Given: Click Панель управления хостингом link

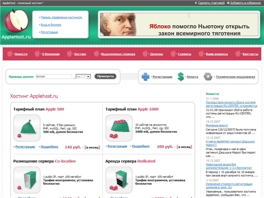Looking at the screenshot, I should (62, 17).
